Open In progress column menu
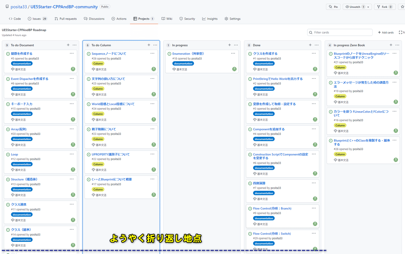The width and height of the screenshot is (405, 254). (x=236, y=45)
